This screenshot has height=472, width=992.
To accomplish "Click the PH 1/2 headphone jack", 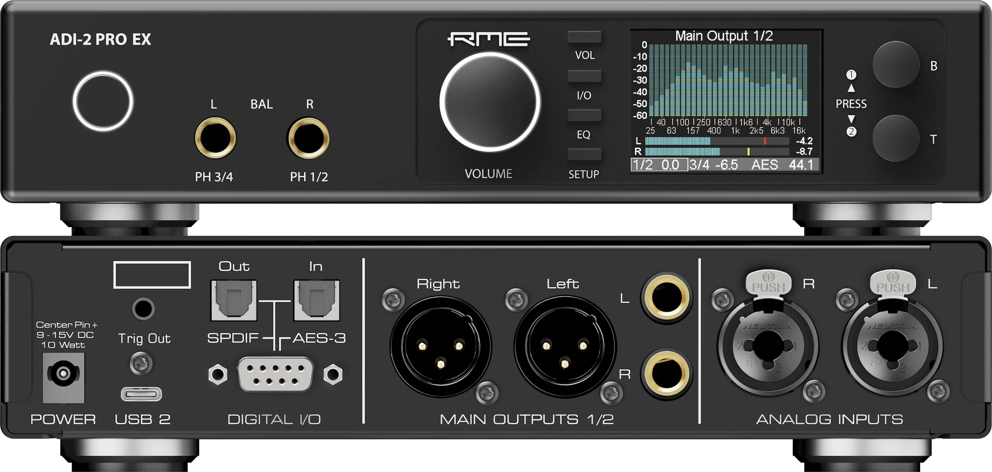I will (x=308, y=138).
